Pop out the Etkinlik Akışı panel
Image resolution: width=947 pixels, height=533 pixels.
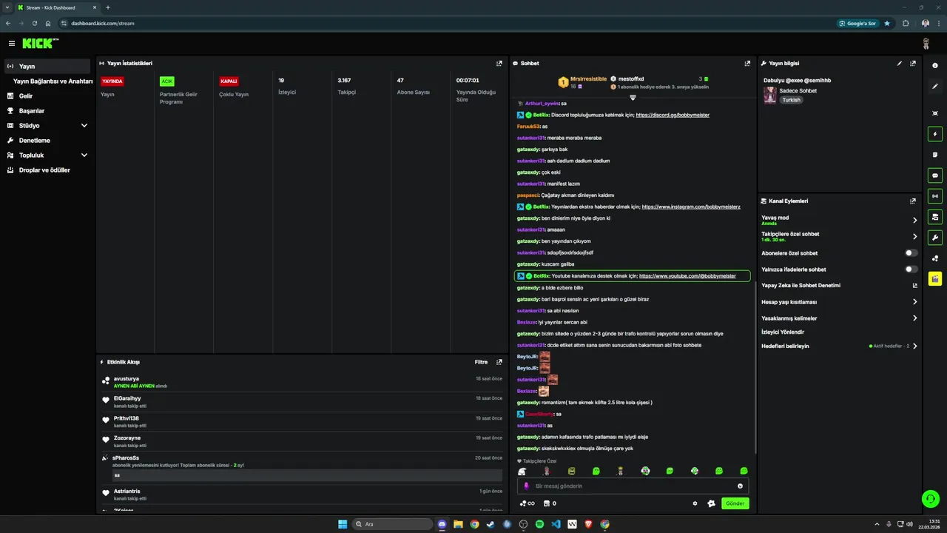pyautogui.click(x=499, y=362)
